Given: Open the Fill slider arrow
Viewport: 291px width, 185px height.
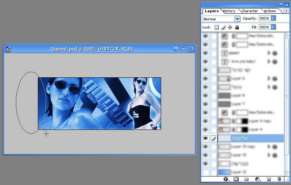Looking at the screenshot, I should click(273, 27).
